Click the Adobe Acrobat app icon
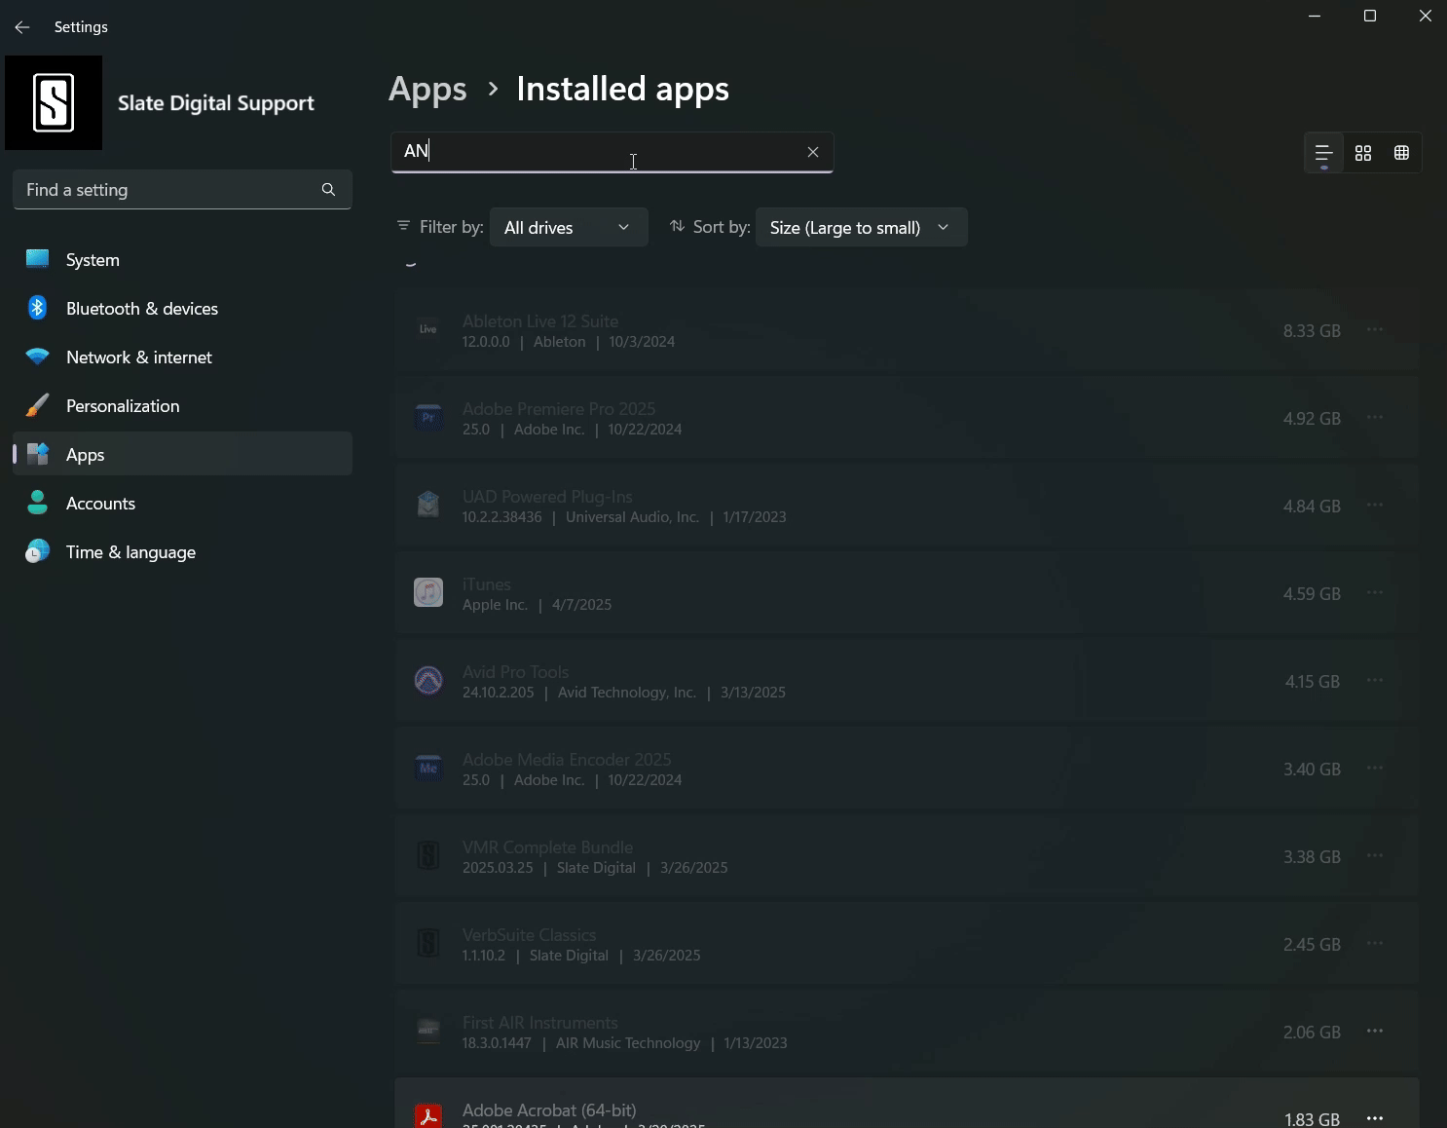The height and width of the screenshot is (1128, 1447). (428, 1116)
